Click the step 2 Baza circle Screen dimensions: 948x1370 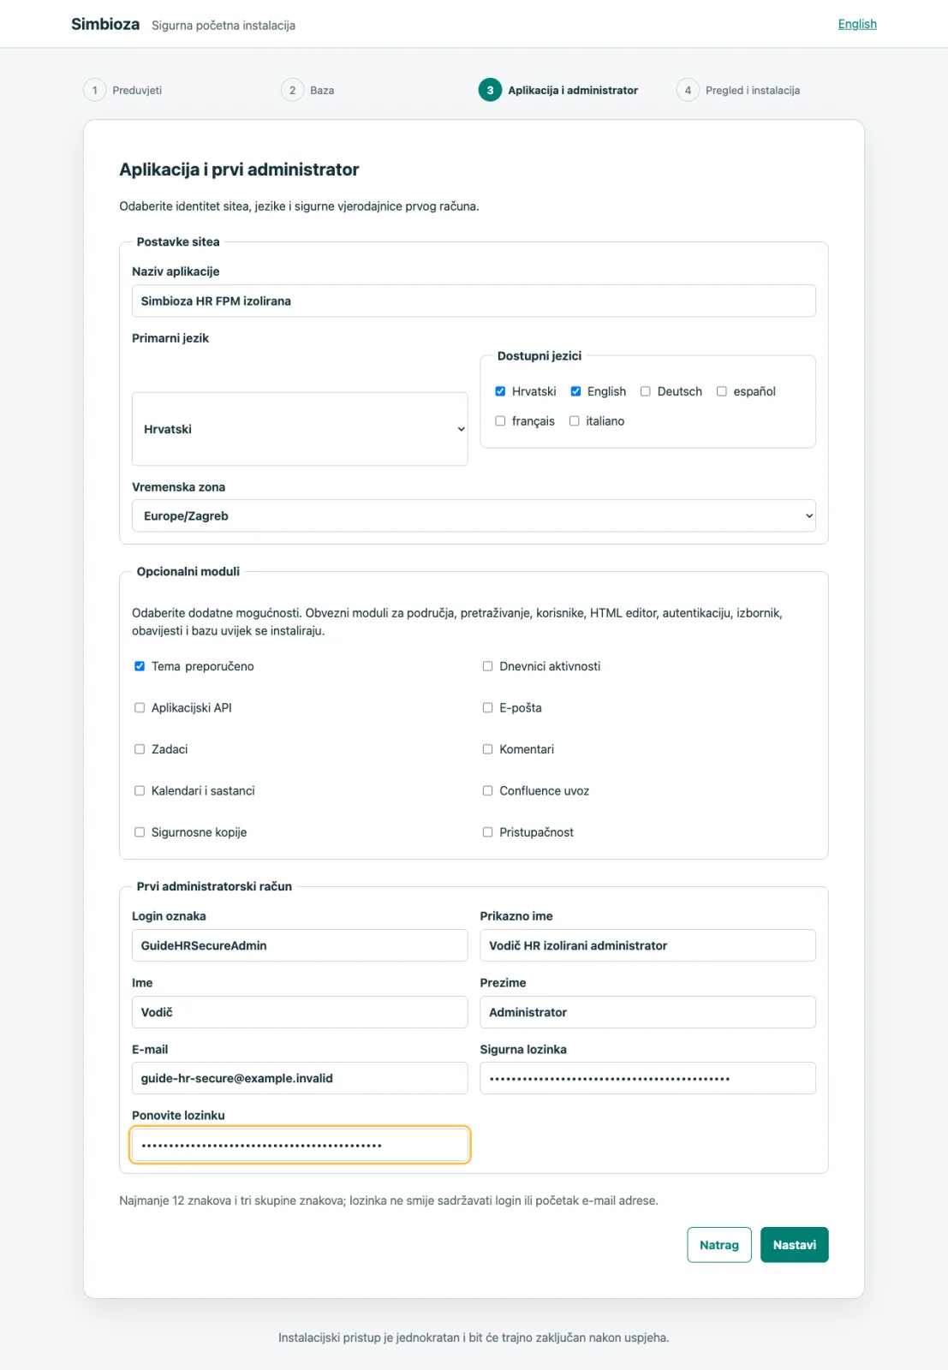[x=292, y=90]
